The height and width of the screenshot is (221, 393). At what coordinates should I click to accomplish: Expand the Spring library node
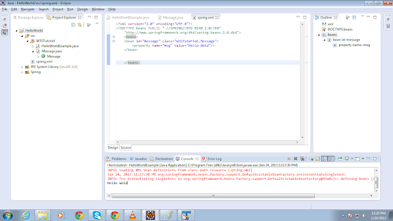22,72
